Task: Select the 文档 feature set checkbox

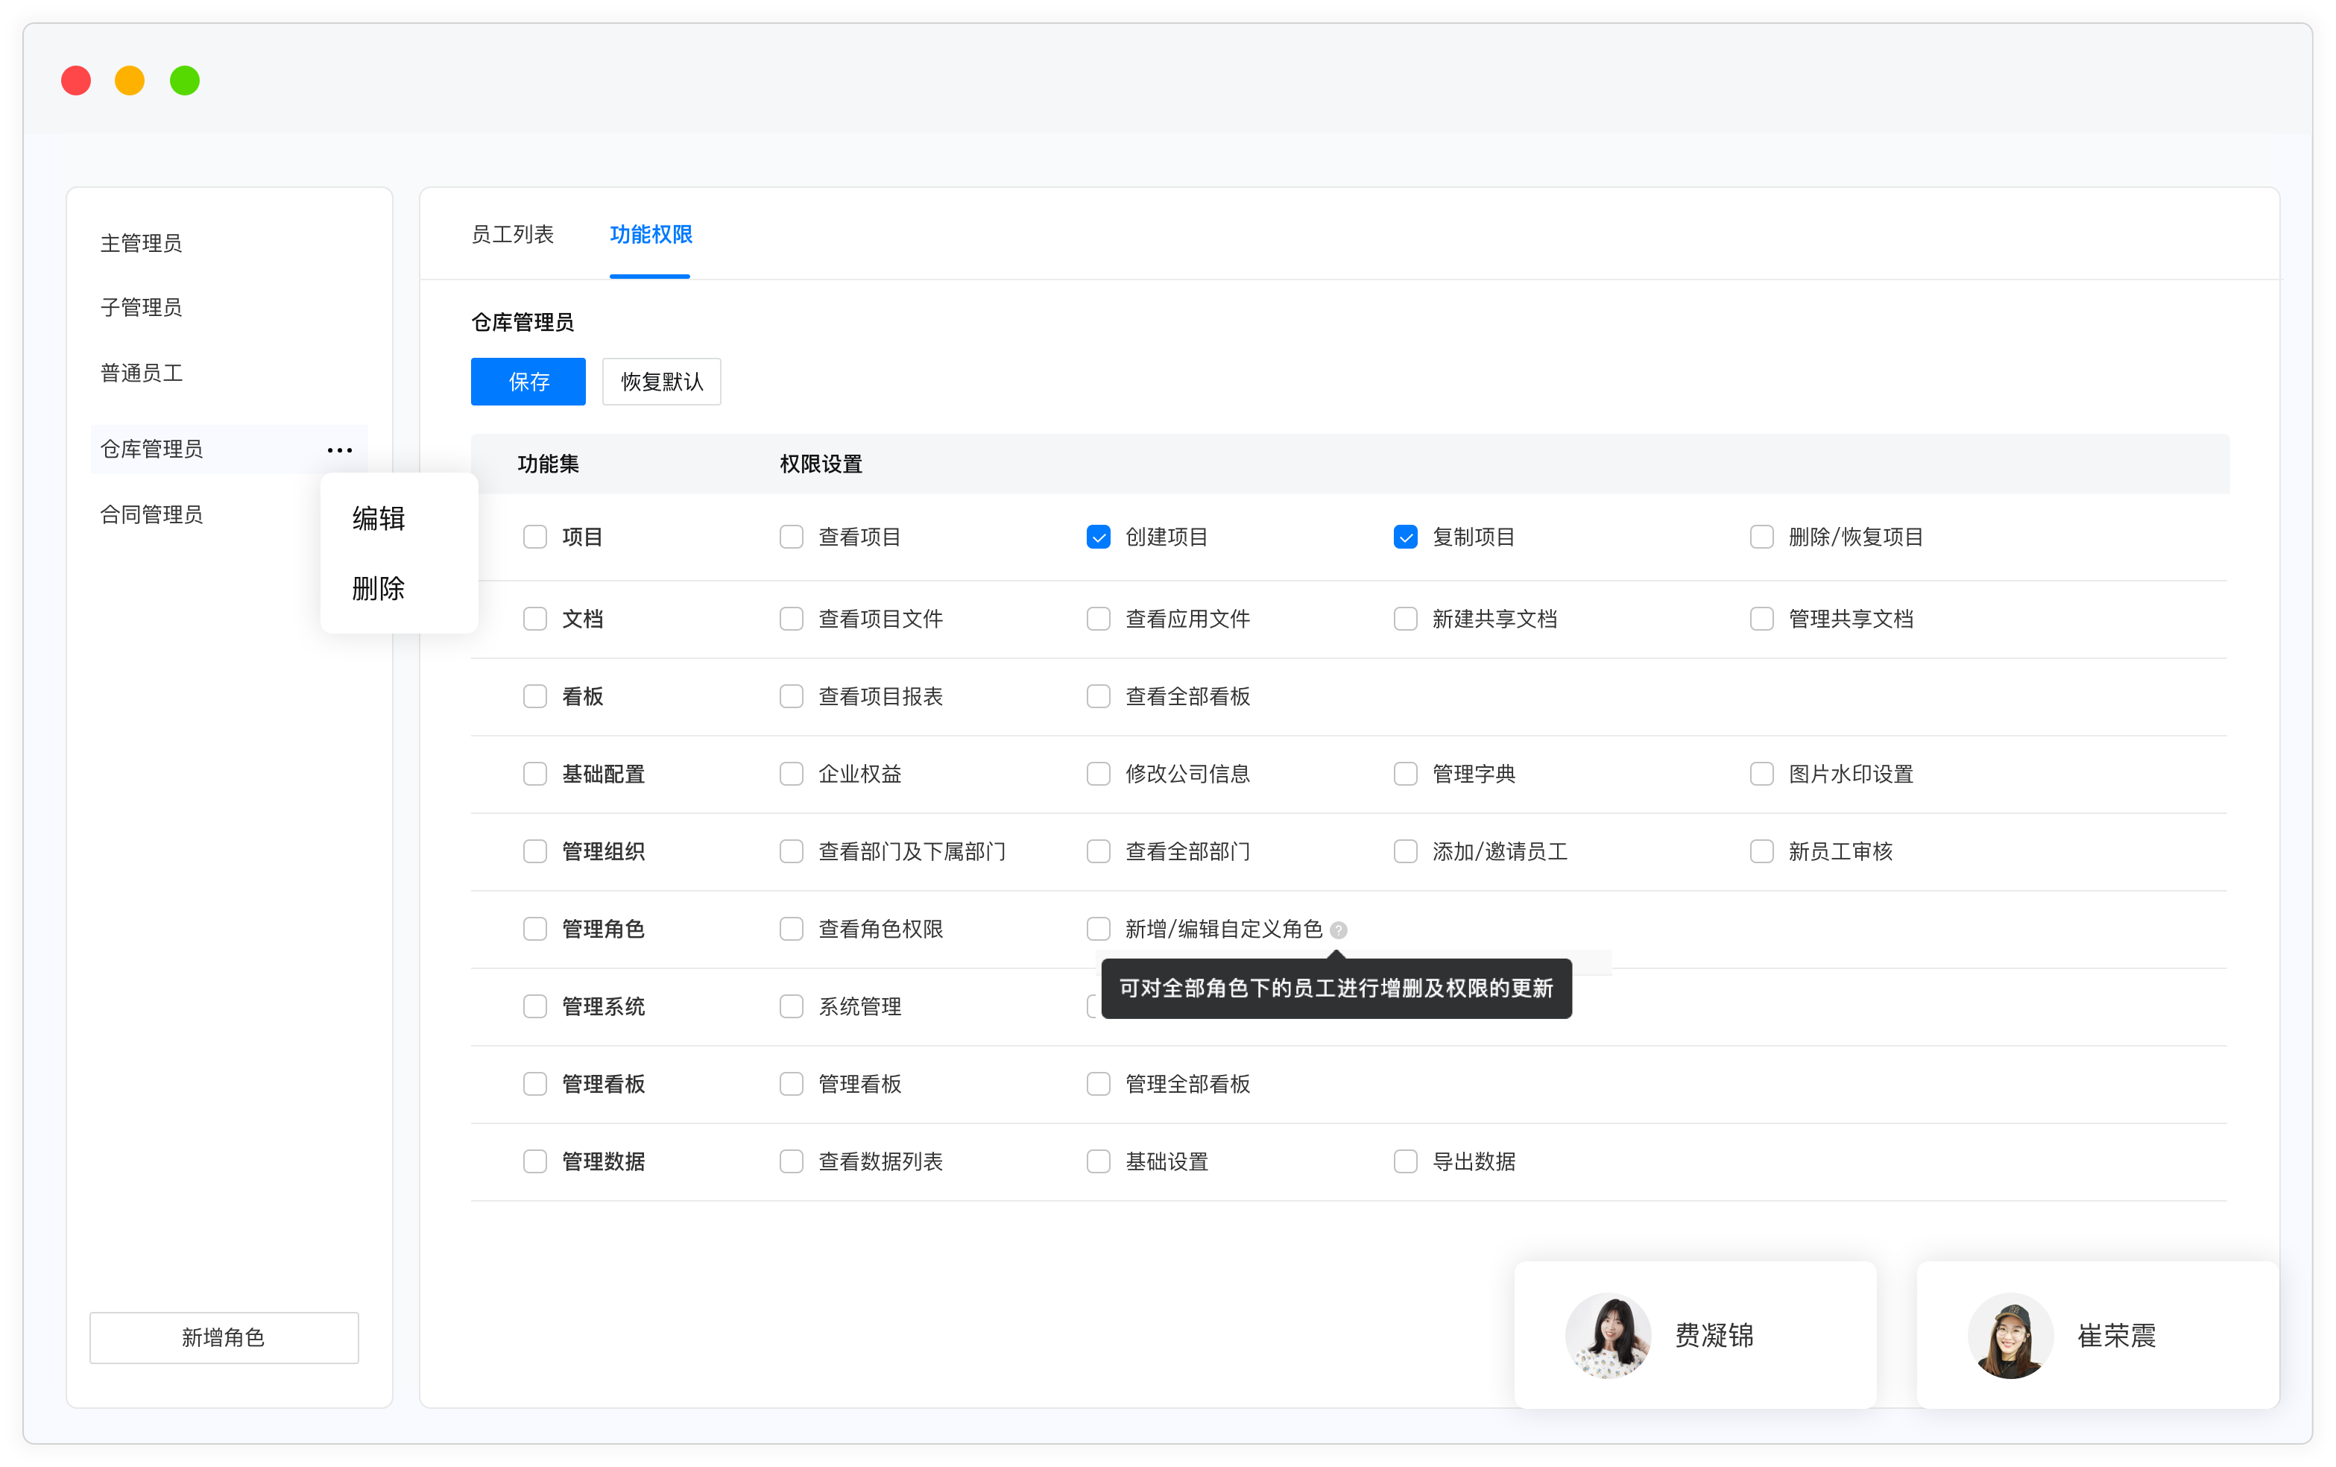Action: (534, 618)
